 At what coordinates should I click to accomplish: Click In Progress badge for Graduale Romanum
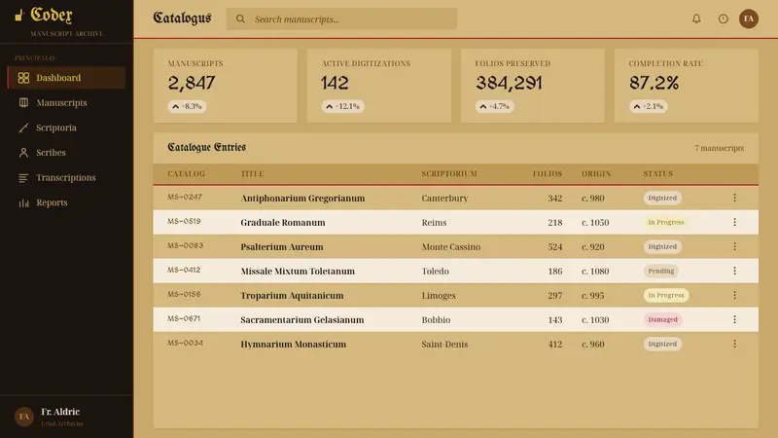666,222
